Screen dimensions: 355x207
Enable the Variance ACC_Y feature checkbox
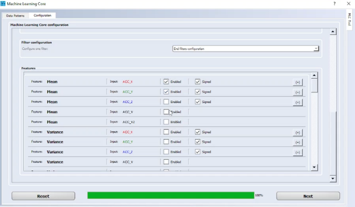[x=166, y=142]
